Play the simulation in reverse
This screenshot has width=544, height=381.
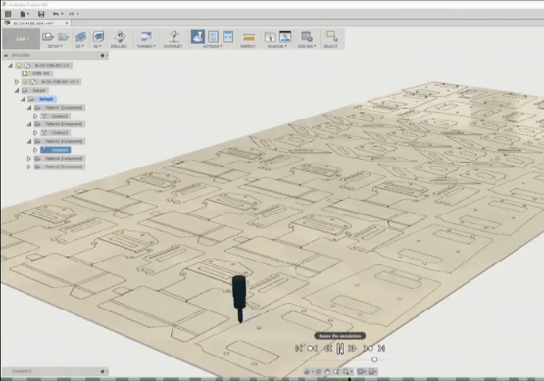point(327,348)
